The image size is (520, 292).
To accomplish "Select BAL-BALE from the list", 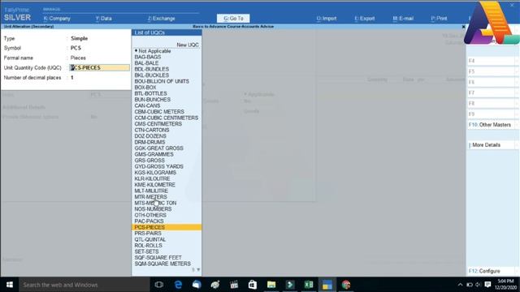I will click(x=146, y=63).
